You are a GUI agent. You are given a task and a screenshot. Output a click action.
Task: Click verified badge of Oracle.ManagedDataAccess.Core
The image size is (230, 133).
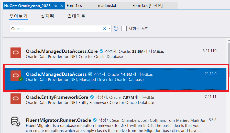pyautogui.click(x=101, y=51)
